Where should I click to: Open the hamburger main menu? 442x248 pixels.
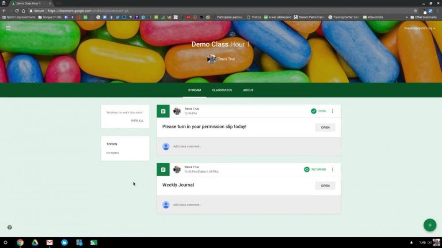coord(8,28)
